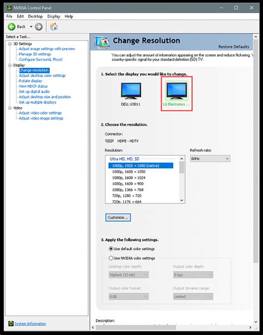Open Adjust video image settings
Viewport: 263px width, 335px height.
coord(41,118)
